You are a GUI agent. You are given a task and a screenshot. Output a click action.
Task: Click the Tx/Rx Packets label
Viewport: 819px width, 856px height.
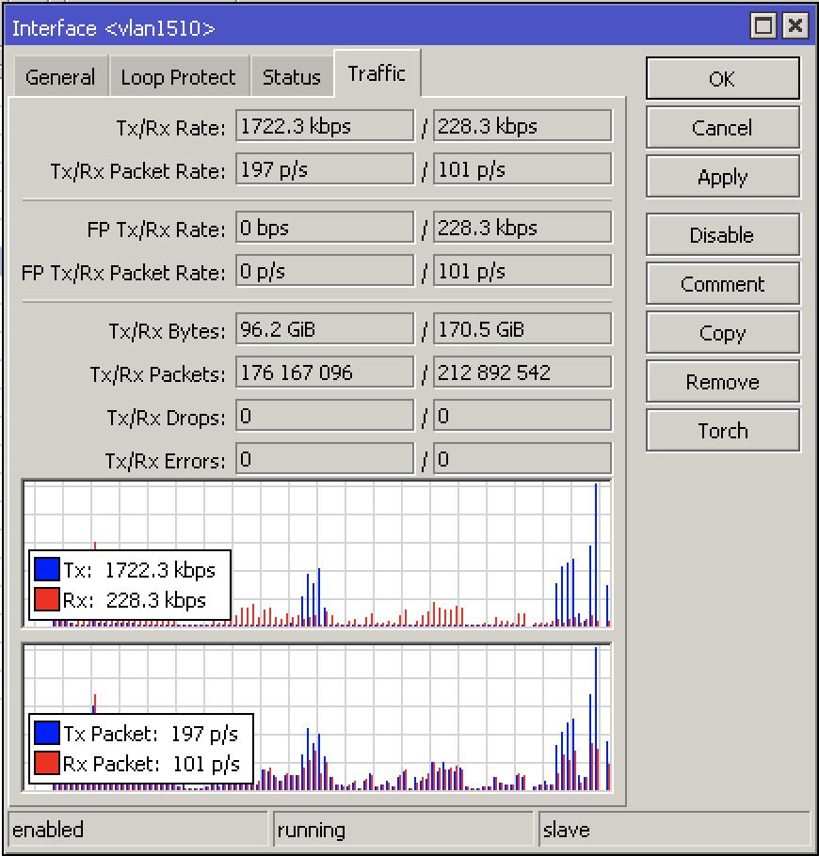(157, 374)
